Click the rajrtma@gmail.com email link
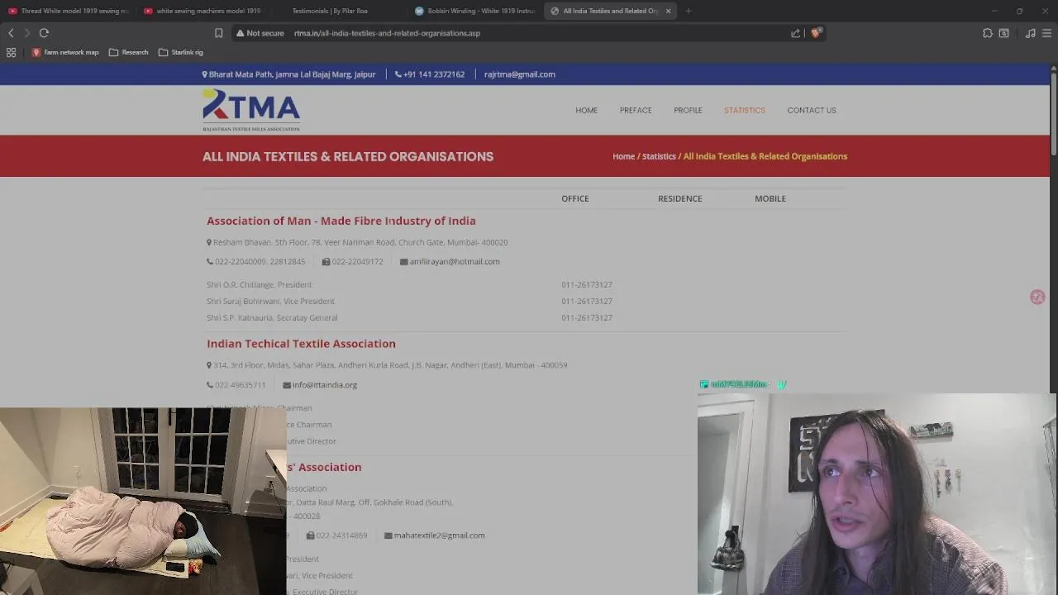This screenshot has height=595, width=1058. [x=520, y=74]
